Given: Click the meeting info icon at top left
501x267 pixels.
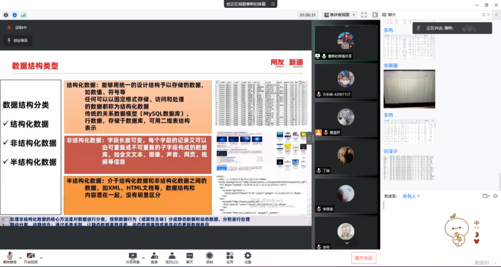Looking at the screenshot, I should point(5,15).
